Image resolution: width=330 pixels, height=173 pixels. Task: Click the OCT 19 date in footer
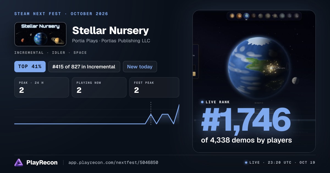[307, 163]
